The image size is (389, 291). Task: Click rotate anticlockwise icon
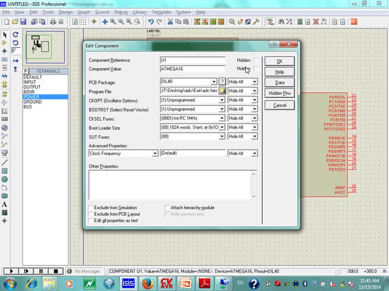pos(15,42)
